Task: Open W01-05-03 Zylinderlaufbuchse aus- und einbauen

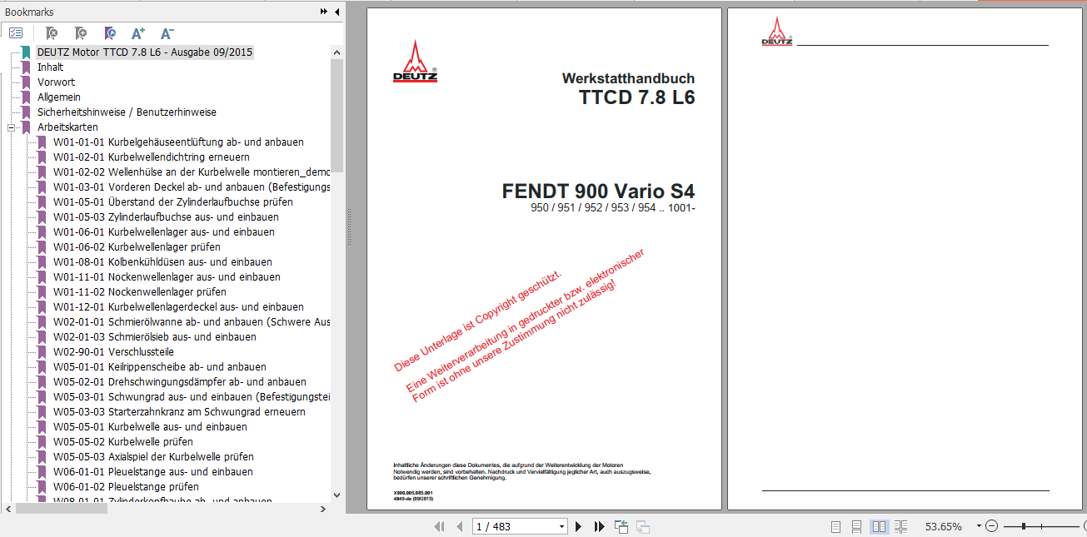Action: click(167, 216)
